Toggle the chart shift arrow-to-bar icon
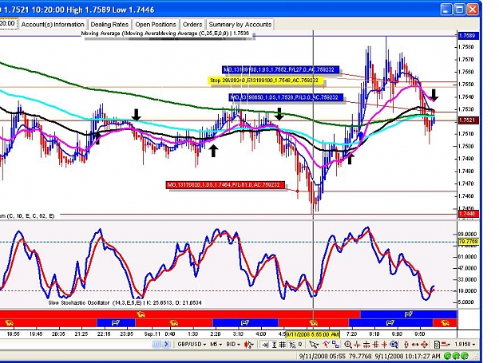 pyautogui.click(x=265, y=345)
